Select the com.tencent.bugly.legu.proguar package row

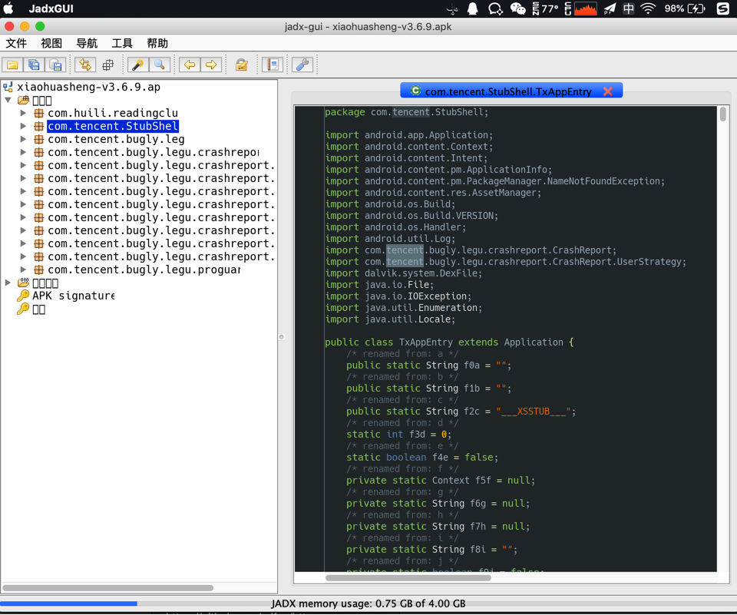144,270
